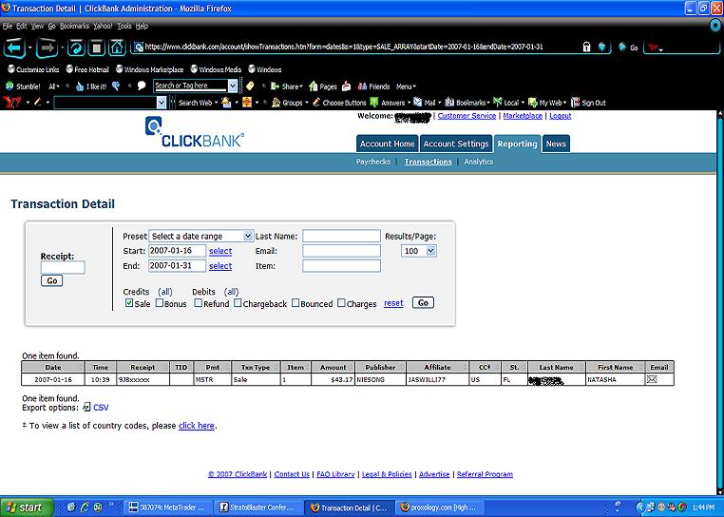The image size is (724, 517).
Task: Click the Yahoo! toolbar logo icon
Action: pos(12,102)
